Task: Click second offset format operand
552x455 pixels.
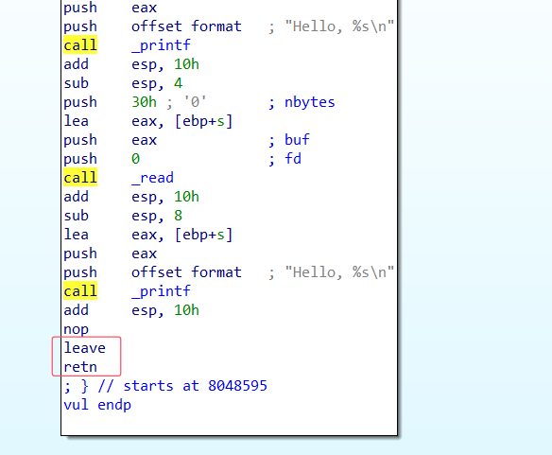Action: tap(186, 272)
